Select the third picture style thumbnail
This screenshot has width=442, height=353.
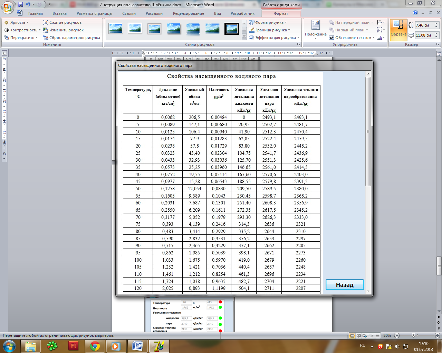(x=154, y=29)
